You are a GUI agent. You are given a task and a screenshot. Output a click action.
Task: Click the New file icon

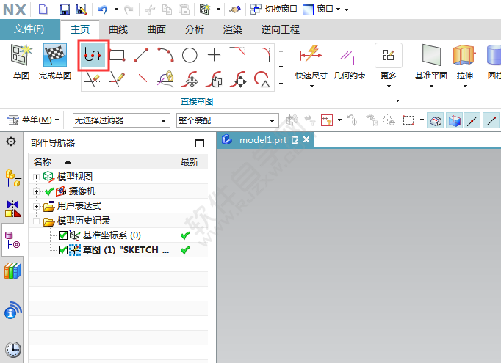click(43, 10)
